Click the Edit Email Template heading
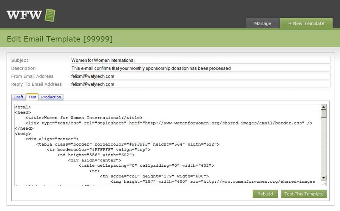 click(60, 39)
